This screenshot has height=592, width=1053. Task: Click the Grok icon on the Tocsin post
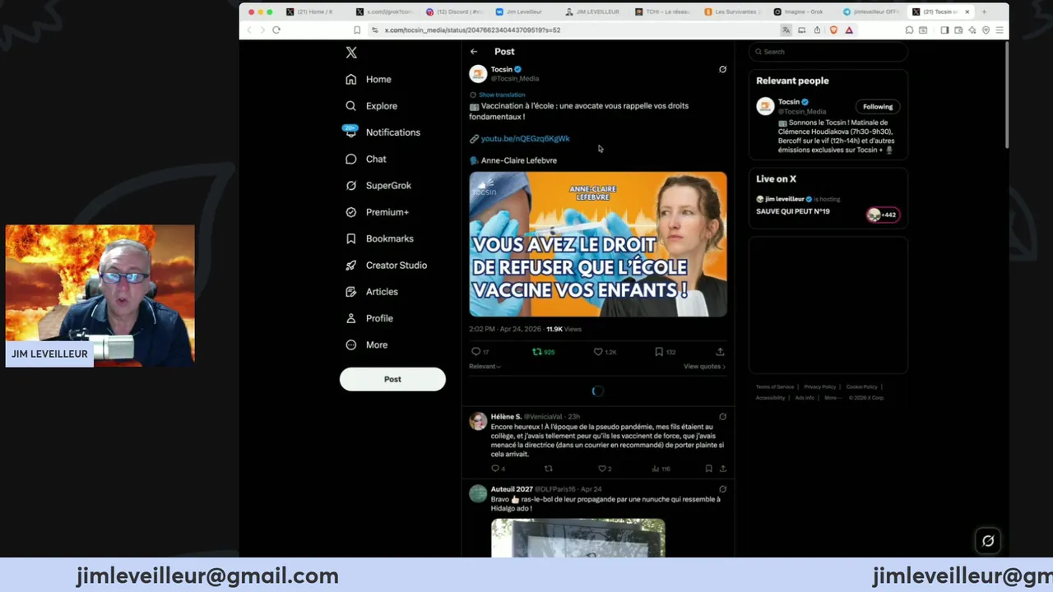722,70
